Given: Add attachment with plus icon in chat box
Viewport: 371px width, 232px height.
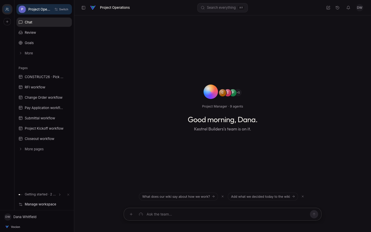Looking at the screenshot, I should coord(131,214).
